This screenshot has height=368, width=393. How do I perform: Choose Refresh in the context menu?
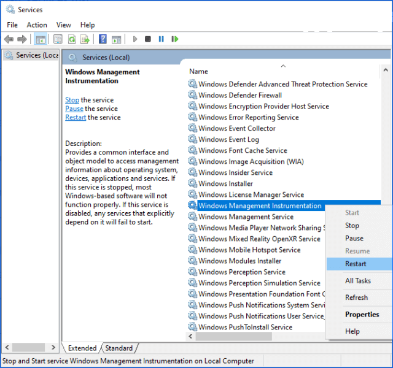click(359, 297)
